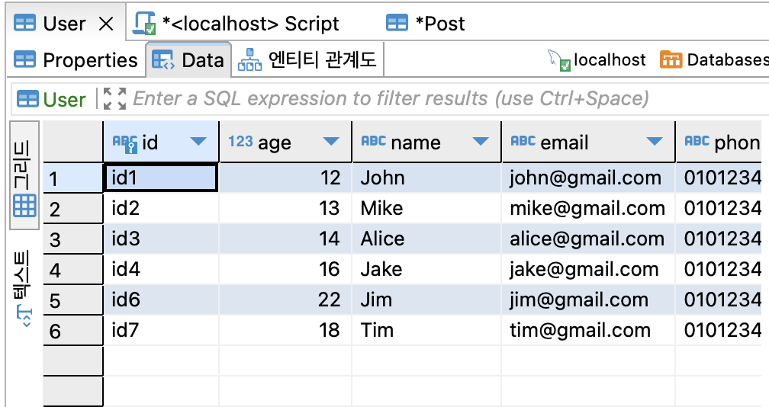Screen dimensions: 769x407
Task: Open the email column dropdown arrow
Action: [x=655, y=142]
